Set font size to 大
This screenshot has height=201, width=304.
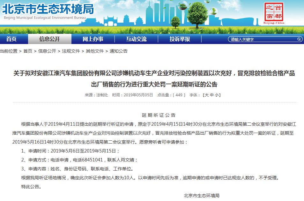(x=206, y=95)
